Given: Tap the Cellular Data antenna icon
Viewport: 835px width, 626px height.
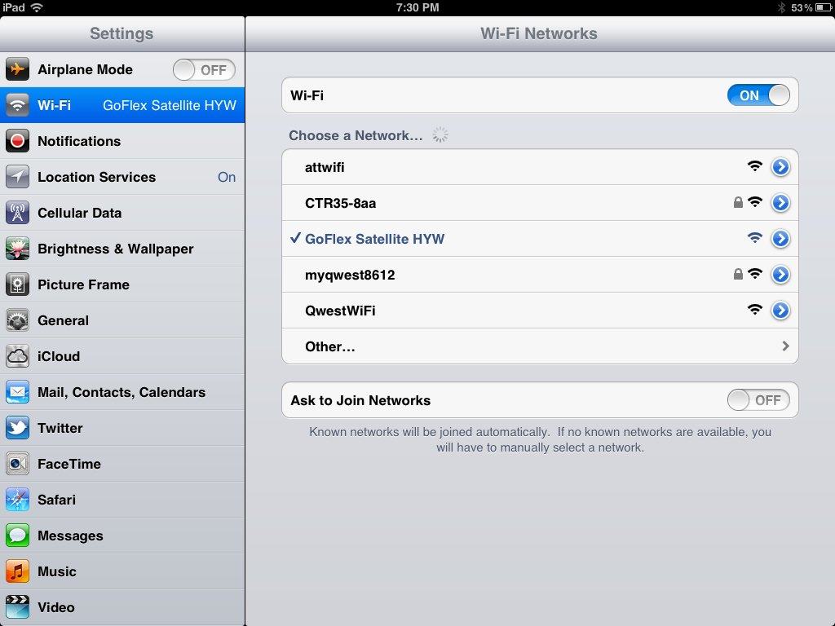Looking at the screenshot, I should click(17, 213).
